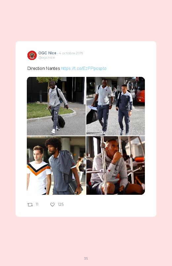Viewport: 172px width, 266px height.
Task: Click the OGC NICE lettering on grey hoodie
Action: [x=53, y=96]
